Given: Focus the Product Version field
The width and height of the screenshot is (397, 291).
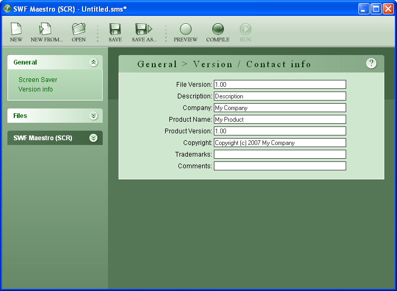Looking at the screenshot, I should tap(280, 131).
